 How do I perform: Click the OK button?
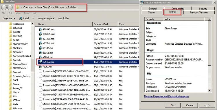172,105
